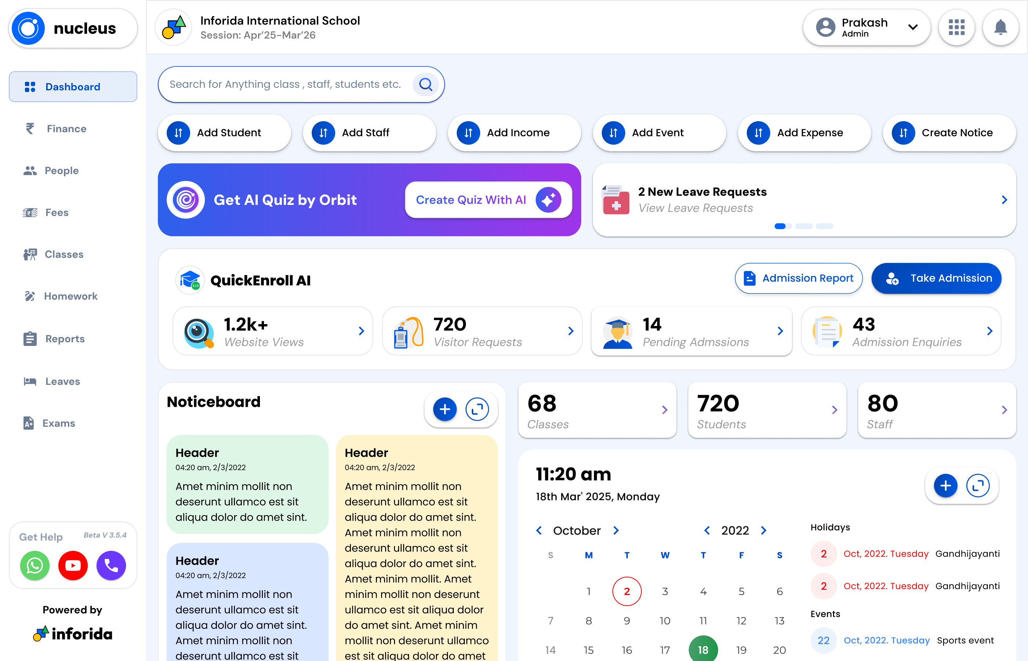Click the phone support icon
Image resolution: width=1028 pixels, height=661 pixels.
coord(111,565)
